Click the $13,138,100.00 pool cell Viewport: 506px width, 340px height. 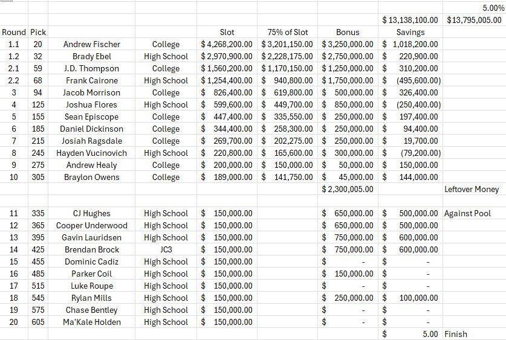click(410, 20)
